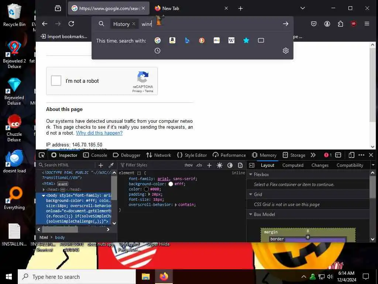Search this time with Bing
The image size is (378, 284).
pos(187,40)
